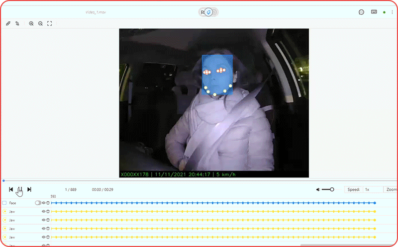Toggle the switch on the Face row
This screenshot has height=247, width=398.
point(38,203)
